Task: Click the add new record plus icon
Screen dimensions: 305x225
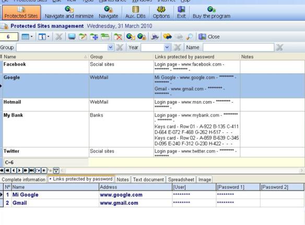Action: point(94,36)
